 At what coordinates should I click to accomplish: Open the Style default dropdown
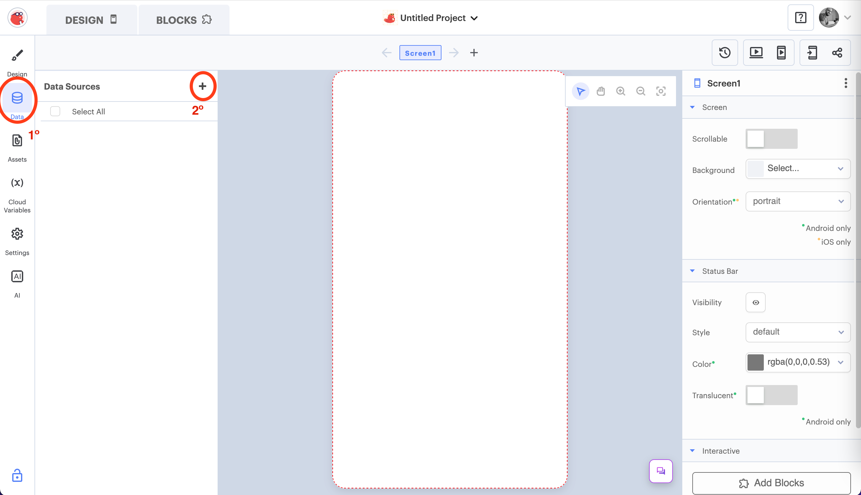point(798,332)
